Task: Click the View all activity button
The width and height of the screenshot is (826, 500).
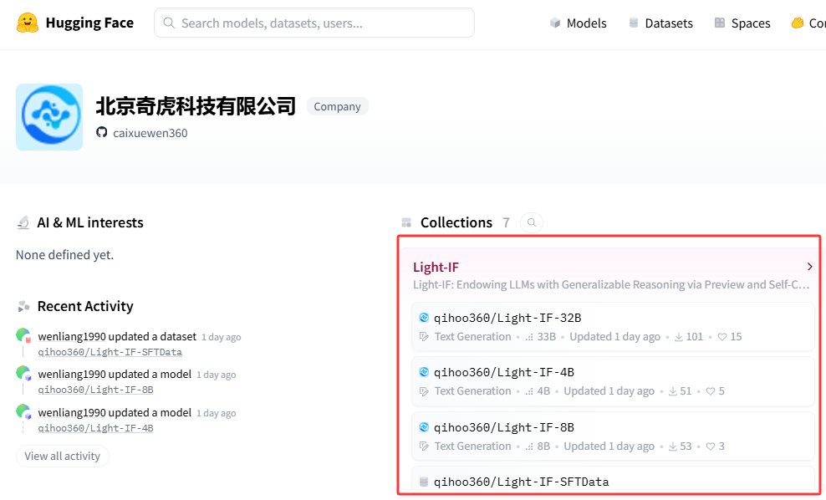Action: (63, 457)
